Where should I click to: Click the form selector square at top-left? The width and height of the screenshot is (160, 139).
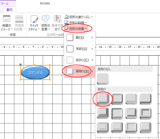tap(21, 65)
